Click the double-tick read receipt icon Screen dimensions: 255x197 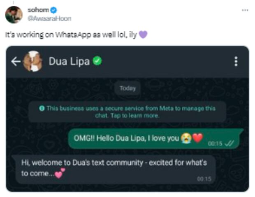(229, 144)
